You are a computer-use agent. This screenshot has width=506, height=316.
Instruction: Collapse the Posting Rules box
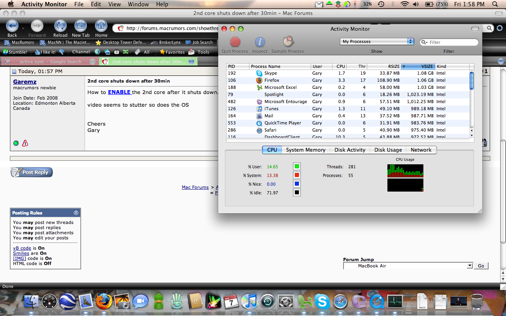click(76, 213)
